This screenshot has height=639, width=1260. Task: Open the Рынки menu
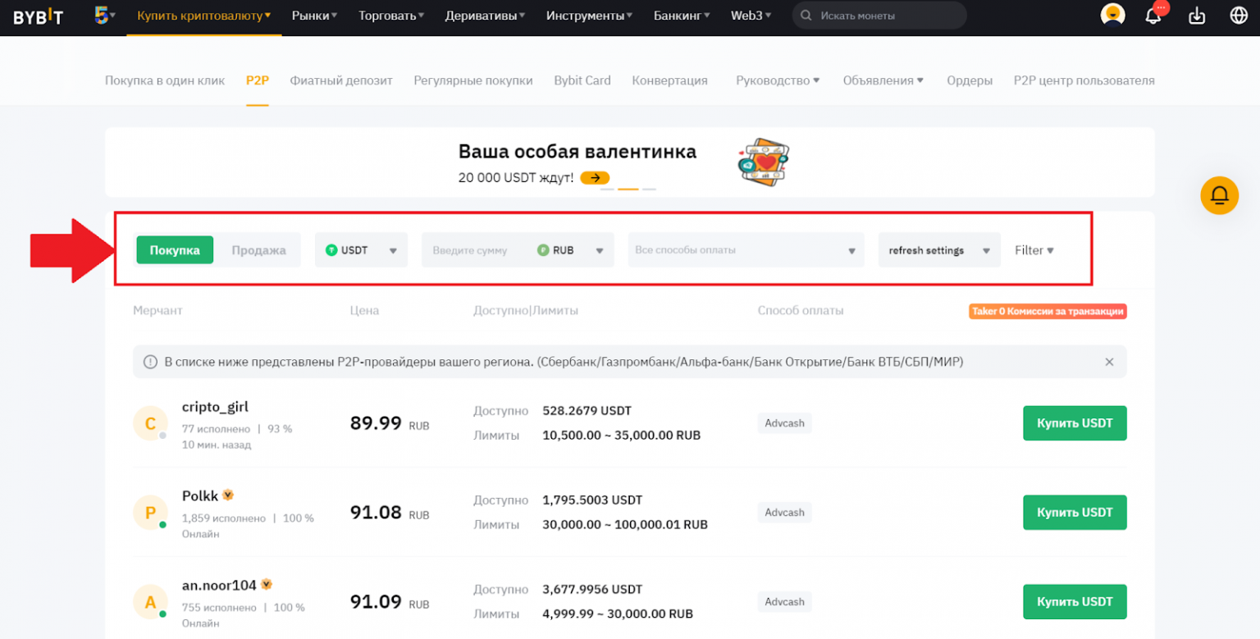314,16
